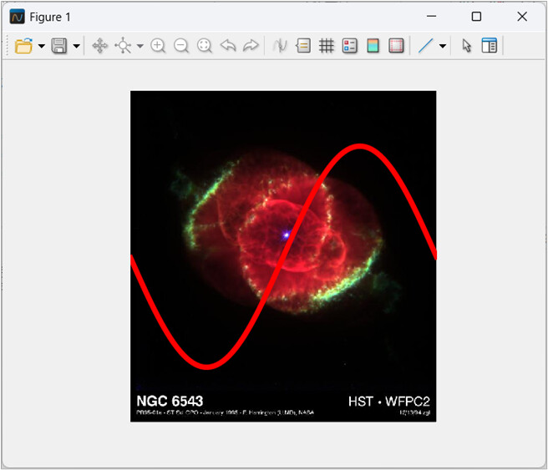Click the greyed curve plot icon
Viewport: 548px width, 470px height.
pyautogui.click(x=280, y=46)
